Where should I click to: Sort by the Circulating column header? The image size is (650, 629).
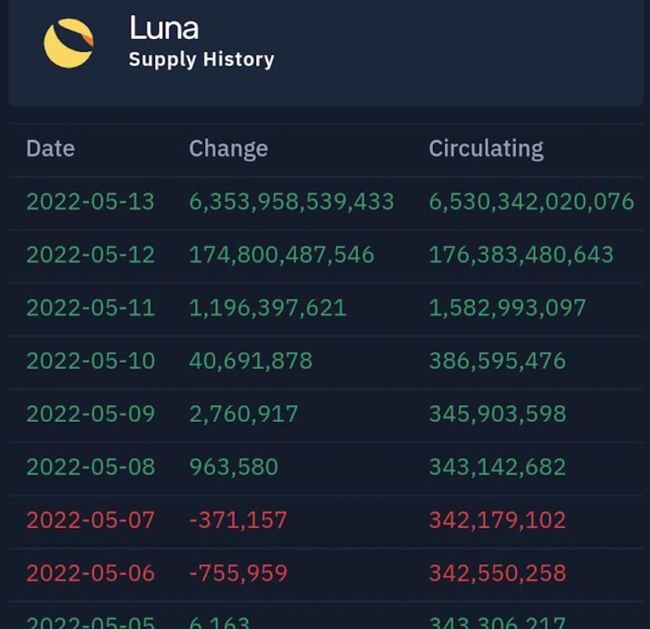coord(486,149)
